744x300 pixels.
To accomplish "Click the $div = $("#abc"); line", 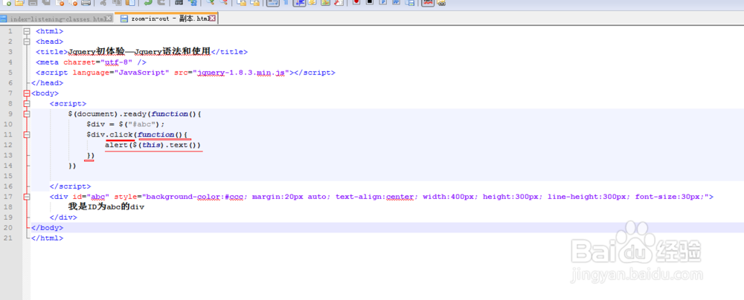I will coord(125,125).
